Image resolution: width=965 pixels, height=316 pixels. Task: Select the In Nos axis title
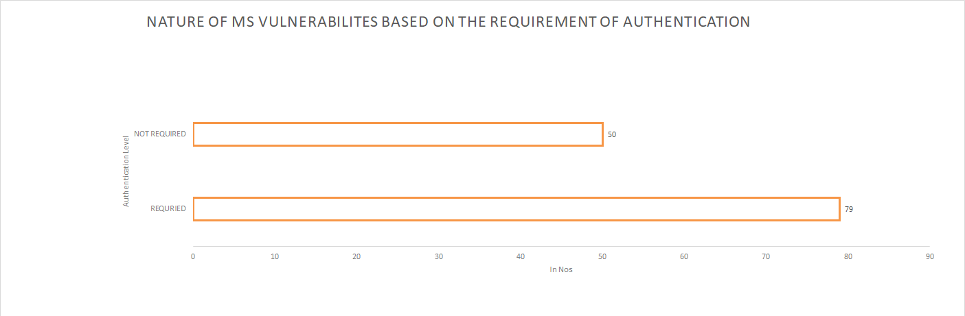pyautogui.click(x=561, y=269)
